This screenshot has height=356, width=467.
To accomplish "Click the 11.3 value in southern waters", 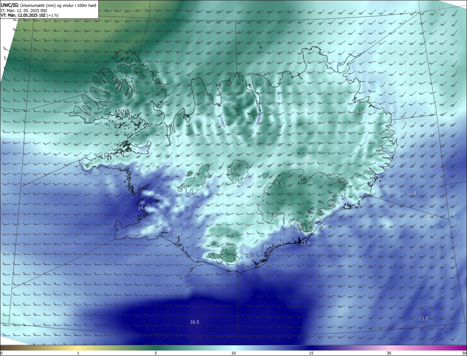I will (344, 310).
